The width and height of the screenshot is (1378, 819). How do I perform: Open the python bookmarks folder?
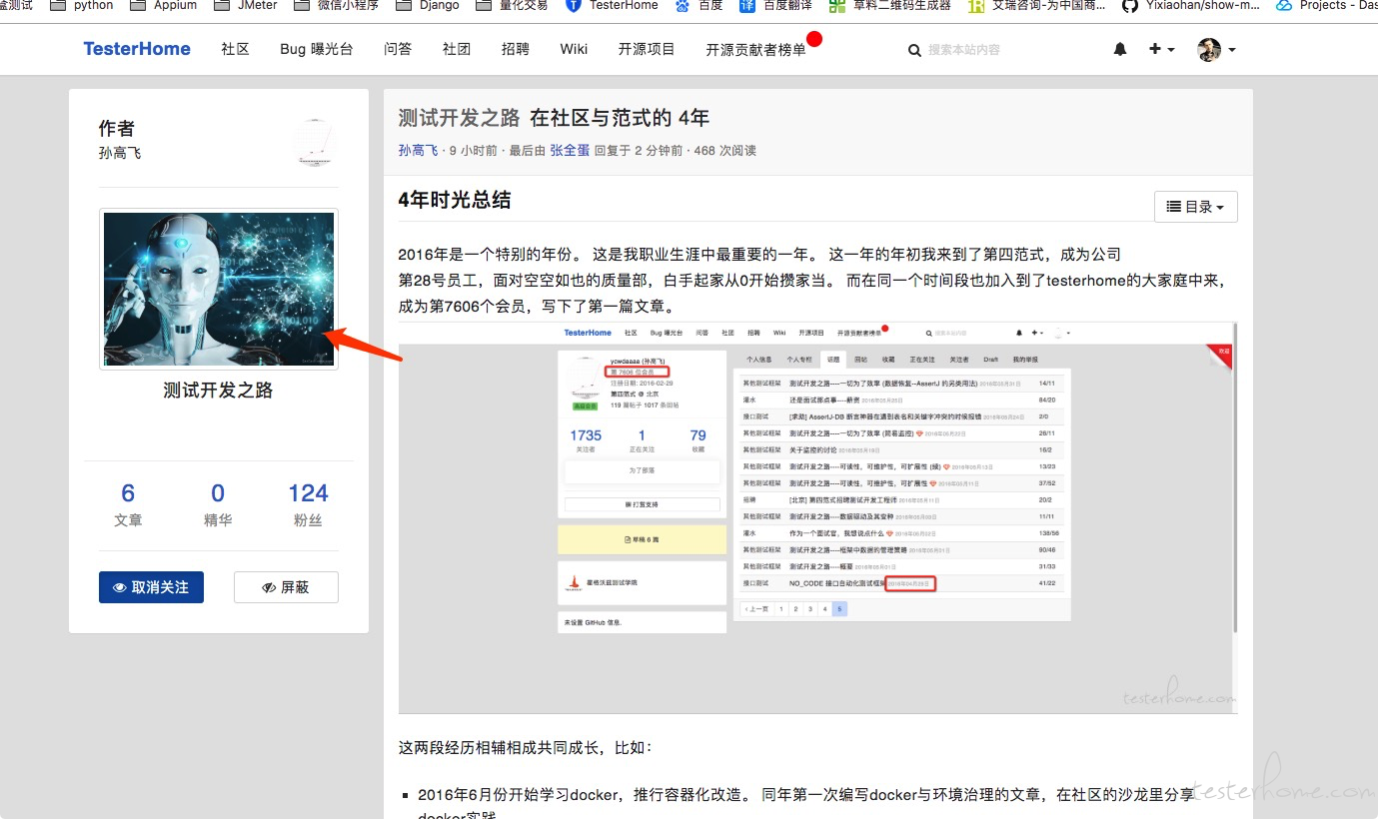pyautogui.click(x=82, y=5)
